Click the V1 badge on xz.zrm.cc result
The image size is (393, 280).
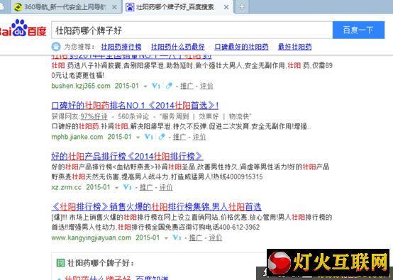click(127, 187)
